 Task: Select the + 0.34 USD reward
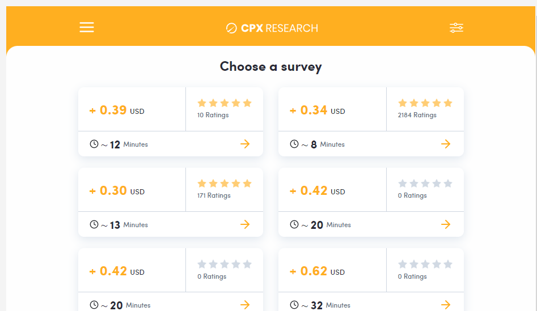click(x=317, y=110)
